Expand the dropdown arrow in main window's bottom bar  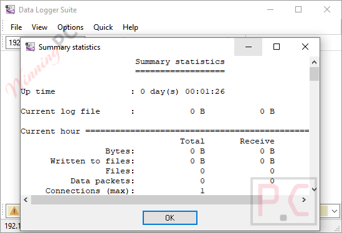(x=335, y=211)
